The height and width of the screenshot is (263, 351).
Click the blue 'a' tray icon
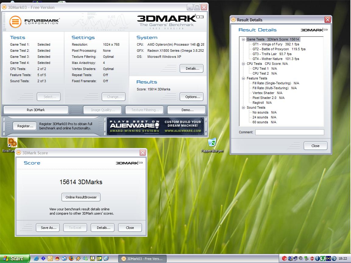pyautogui.click(x=334, y=258)
